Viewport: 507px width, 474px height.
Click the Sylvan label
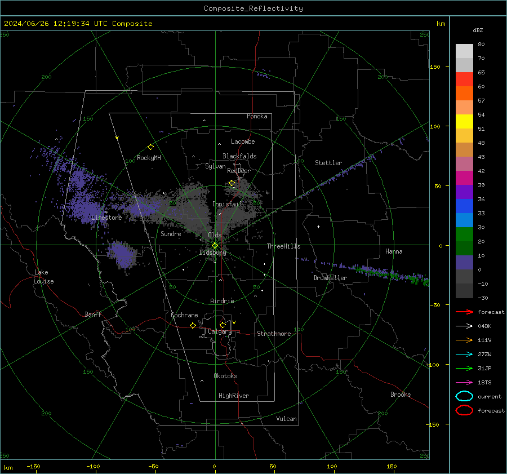click(x=215, y=166)
